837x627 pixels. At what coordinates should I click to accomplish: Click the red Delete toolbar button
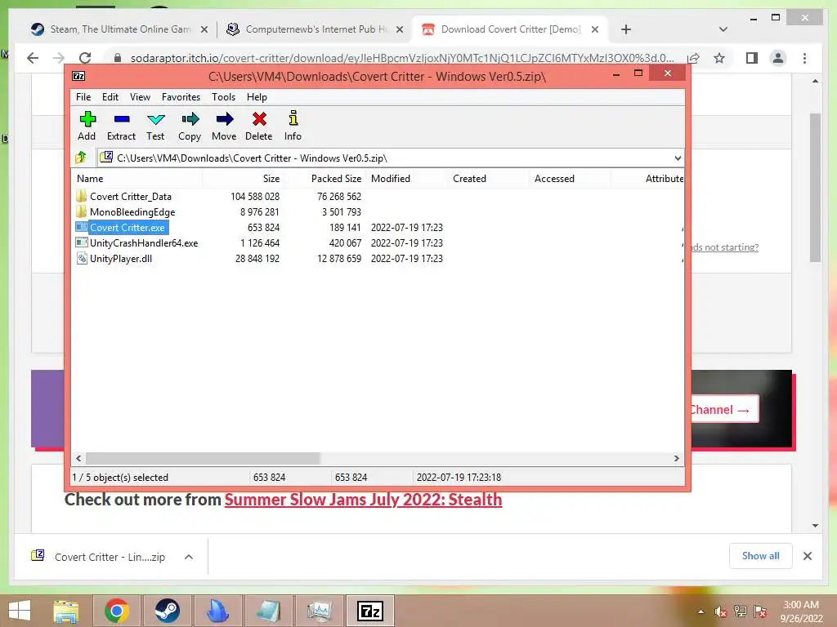[x=259, y=127]
